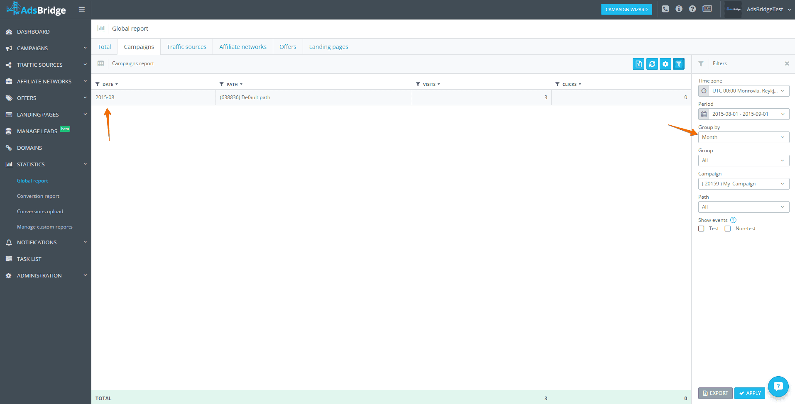This screenshot has height=404, width=795.
Task: Open the live chat help bubble
Action: point(778,387)
